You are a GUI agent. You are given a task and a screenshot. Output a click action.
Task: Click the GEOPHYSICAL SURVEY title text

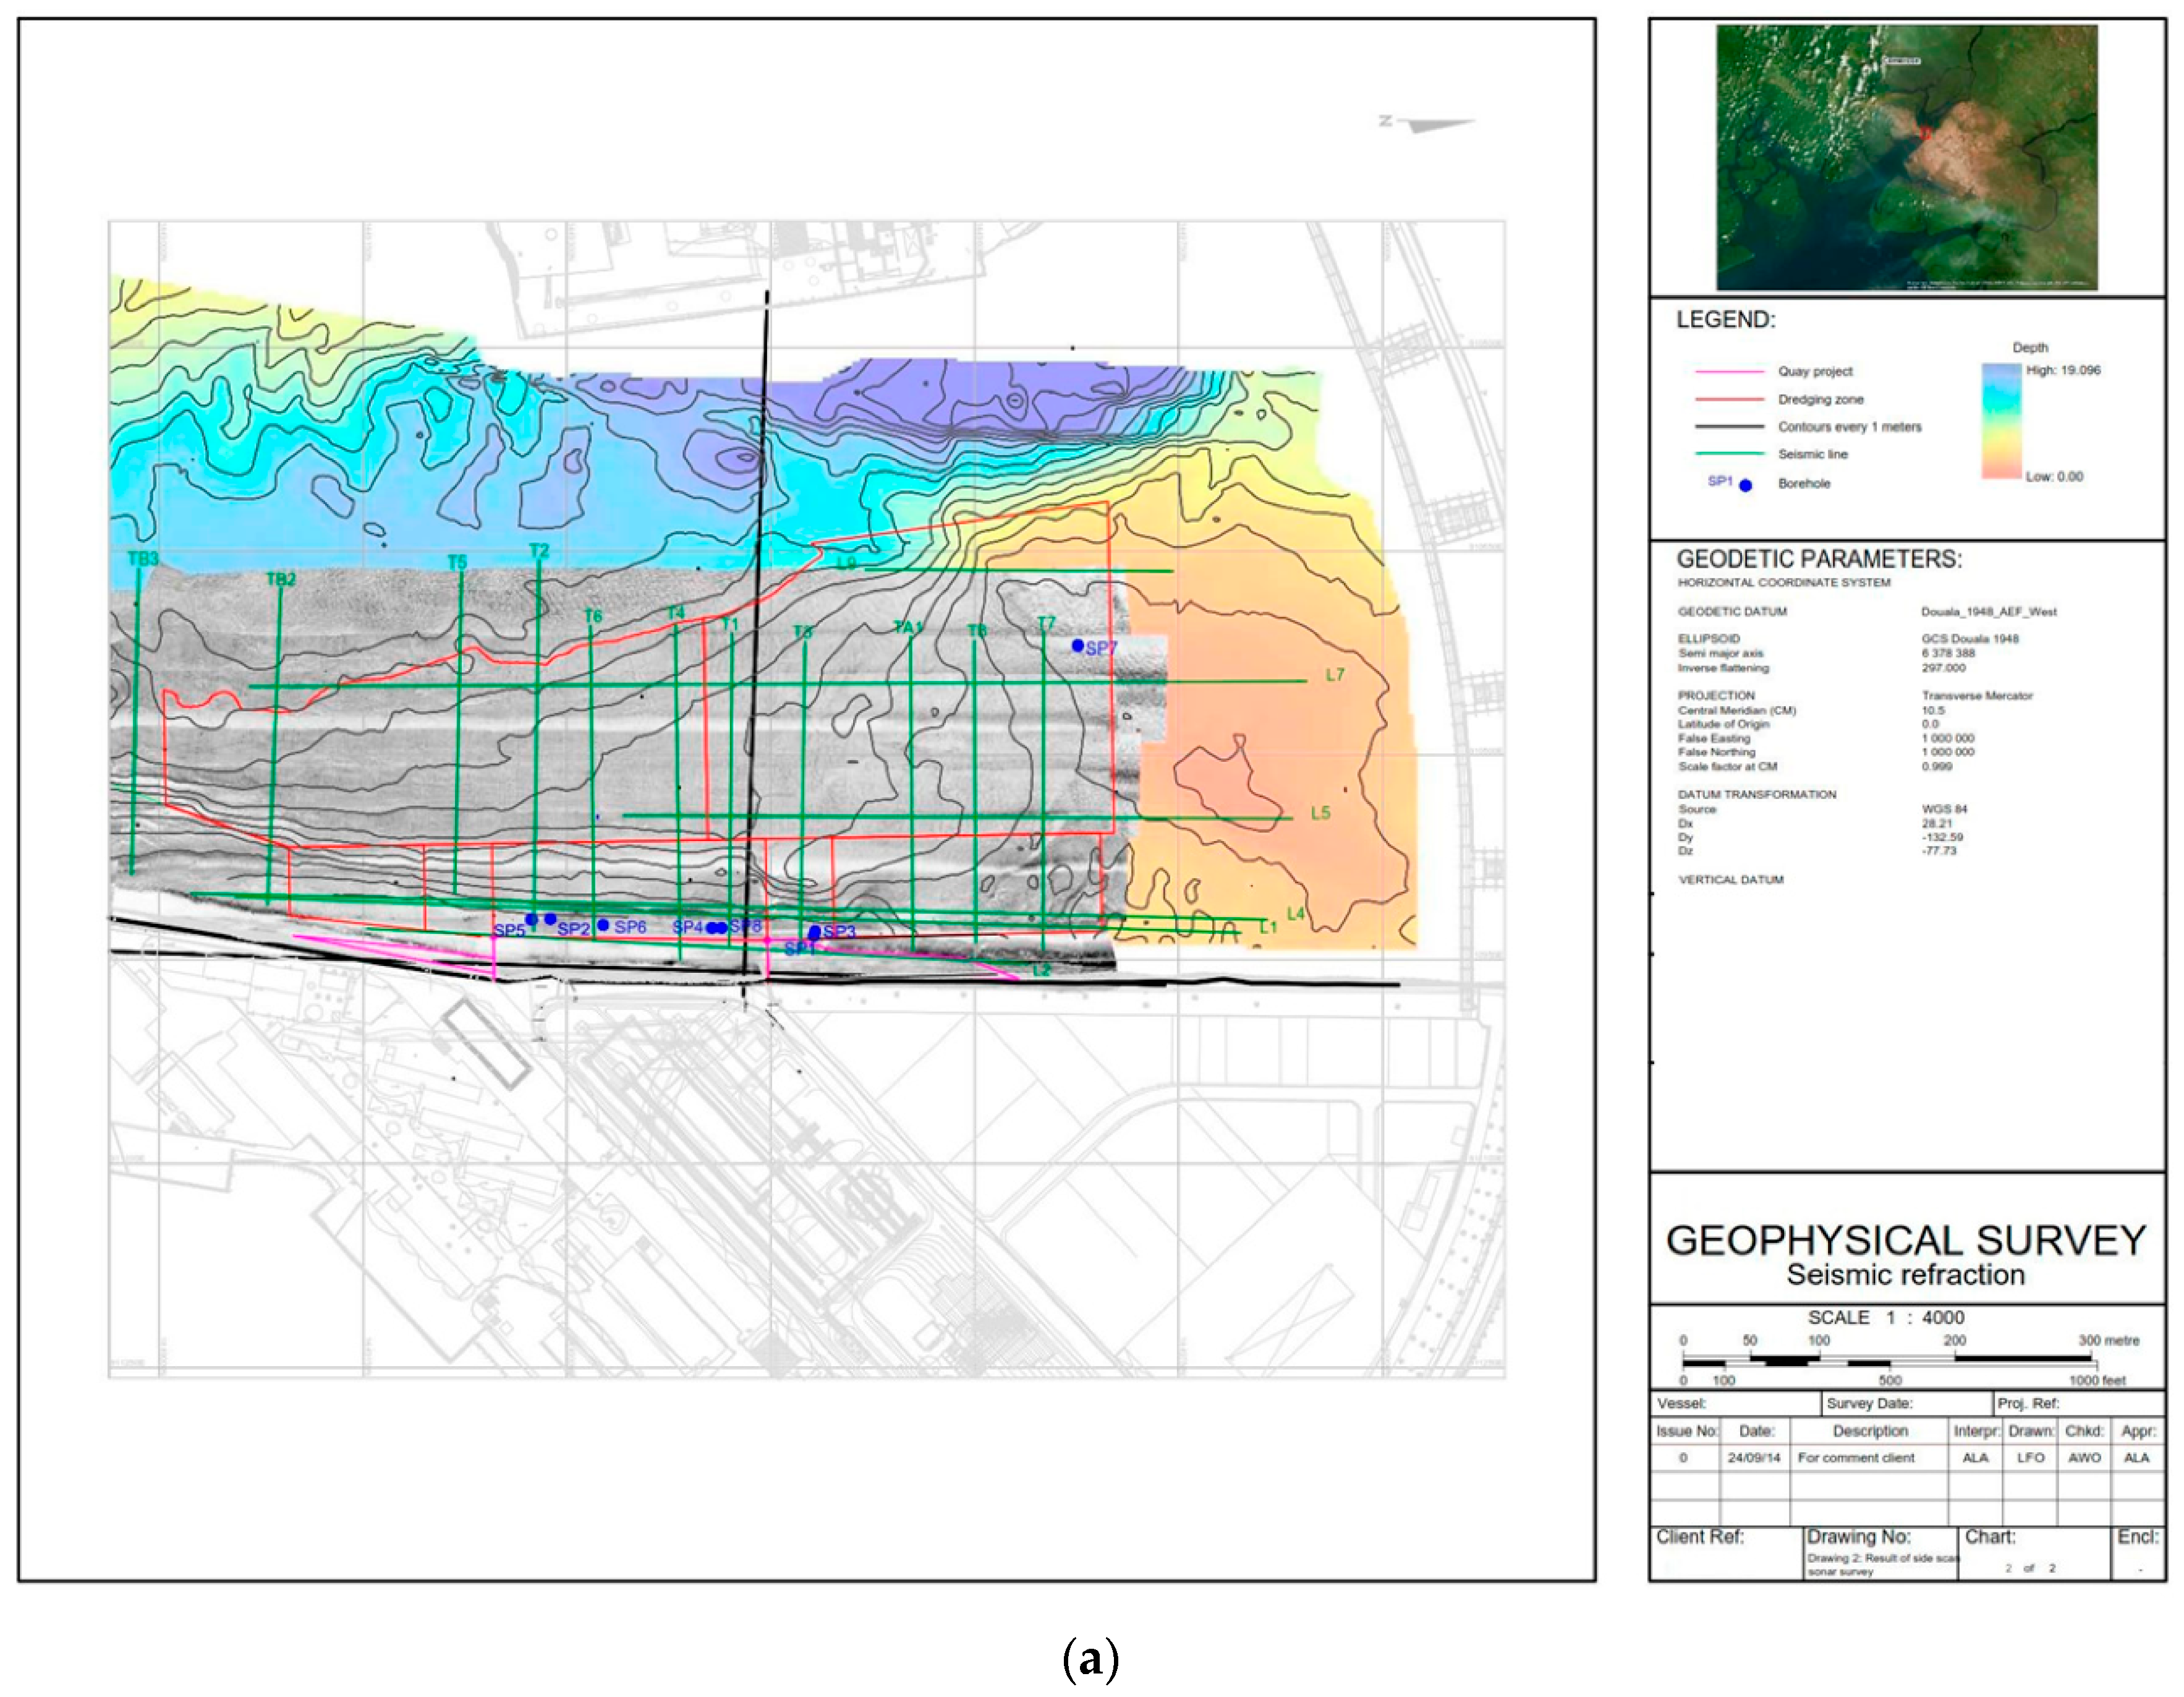tap(1906, 1241)
